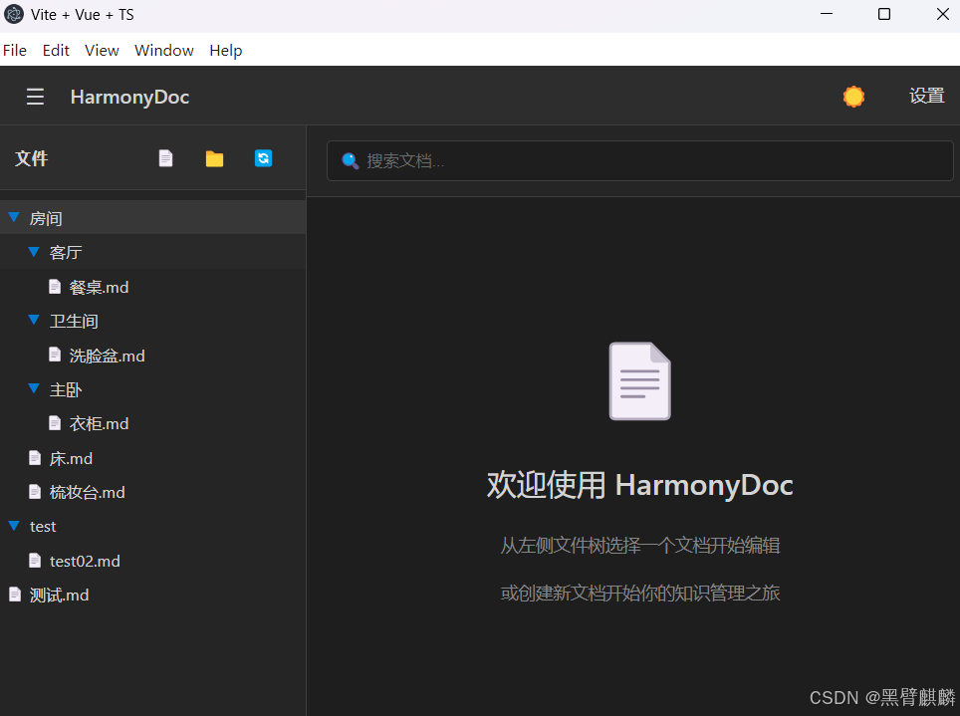Viewport: 960px width, 716px height.
Task: Click the magnifier icon in search box
Action: (x=351, y=160)
